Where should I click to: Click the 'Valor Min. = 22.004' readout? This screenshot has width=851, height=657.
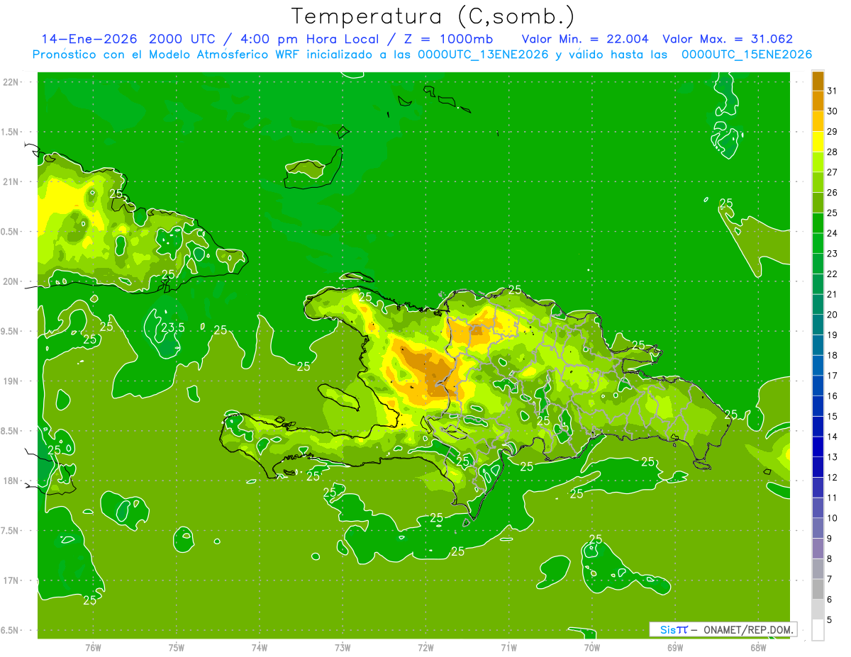(x=585, y=39)
